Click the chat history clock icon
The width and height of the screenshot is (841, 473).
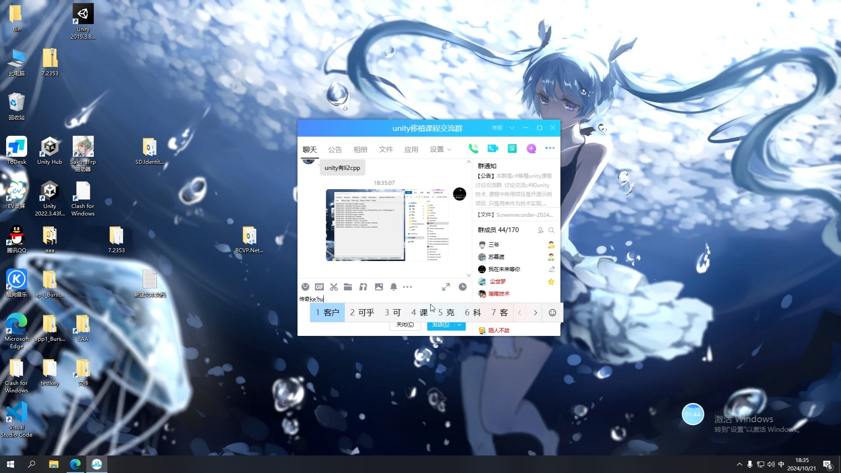[463, 286]
